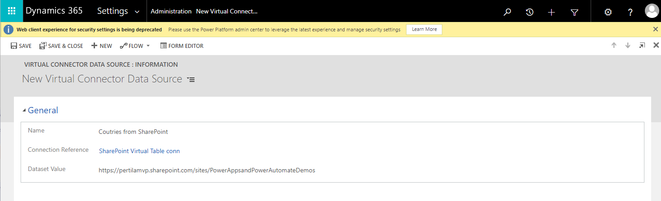This screenshot has width=661, height=201.
Task: Click Save & Close in command bar
Action: click(x=61, y=46)
